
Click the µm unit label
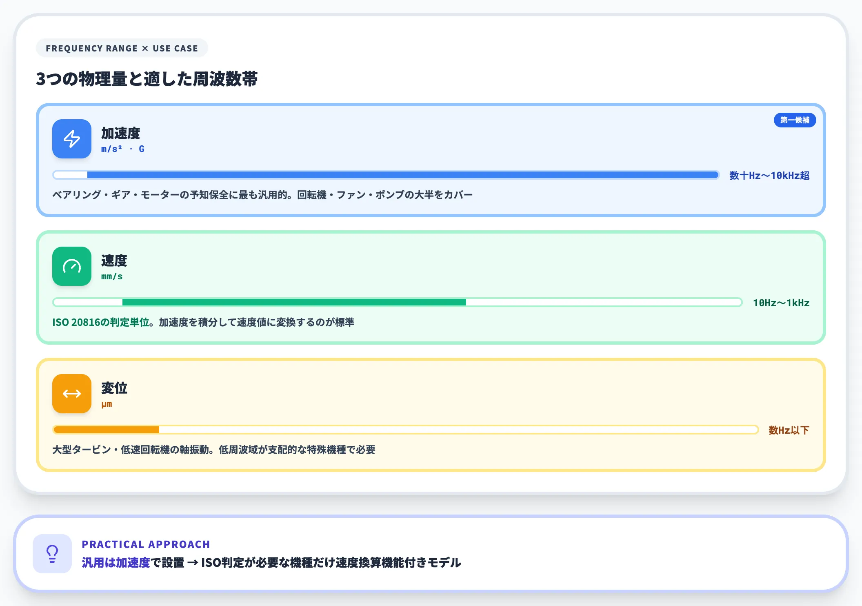pos(107,404)
